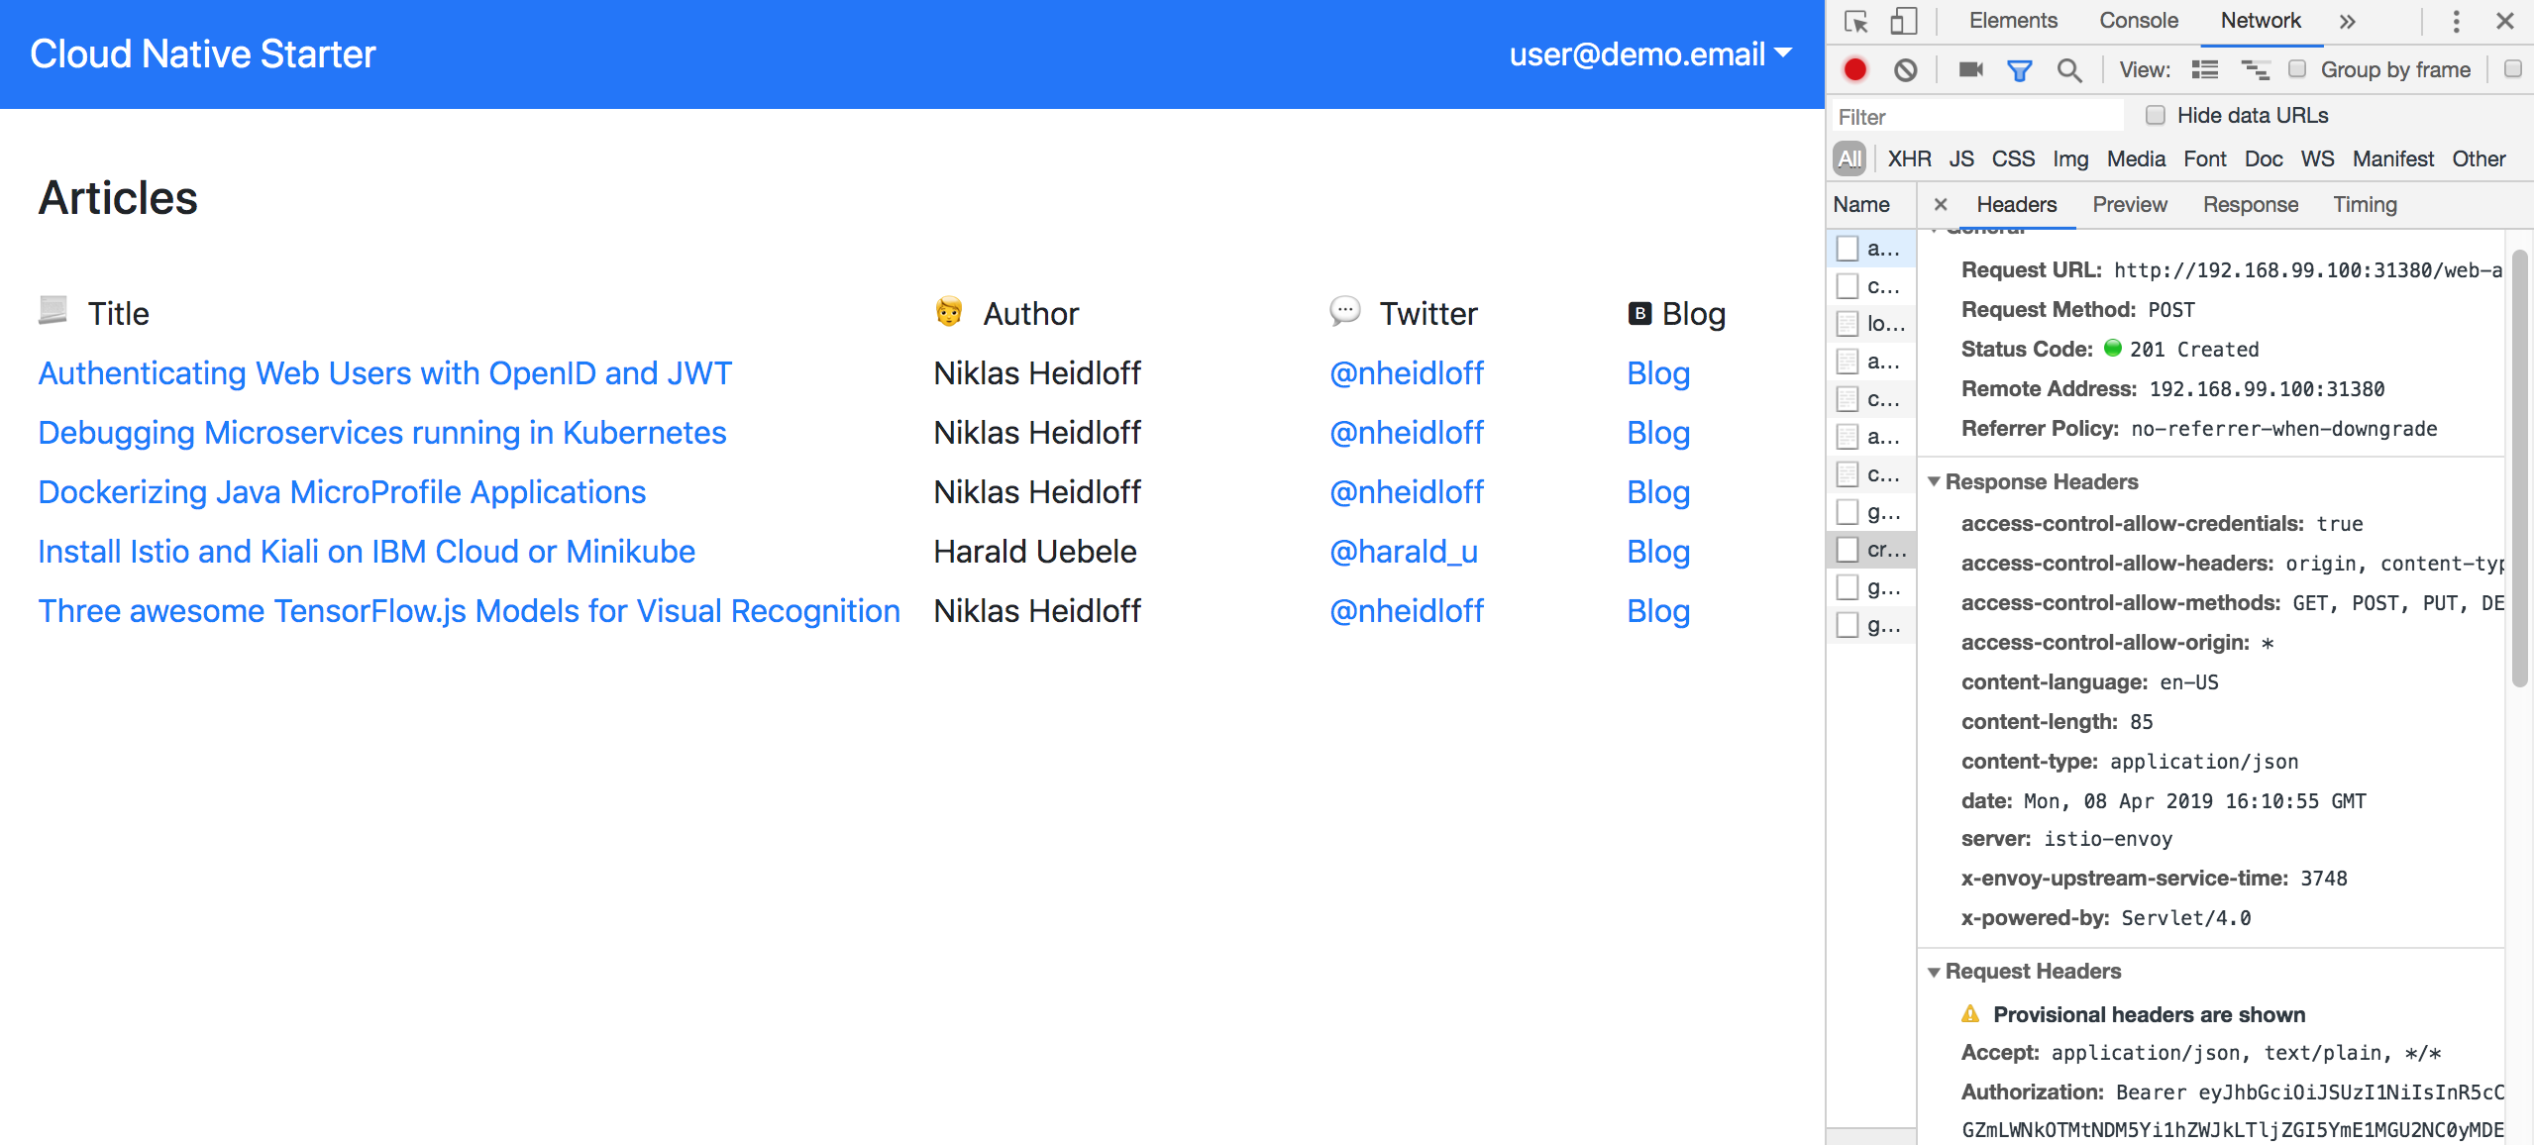2534x1145 pixels.
Task: Toggle the capture screenshots camera icon
Action: pyautogui.click(x=1970, y=69)
